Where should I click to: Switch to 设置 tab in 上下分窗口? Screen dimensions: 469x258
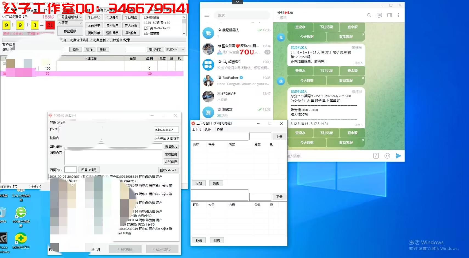220,130
